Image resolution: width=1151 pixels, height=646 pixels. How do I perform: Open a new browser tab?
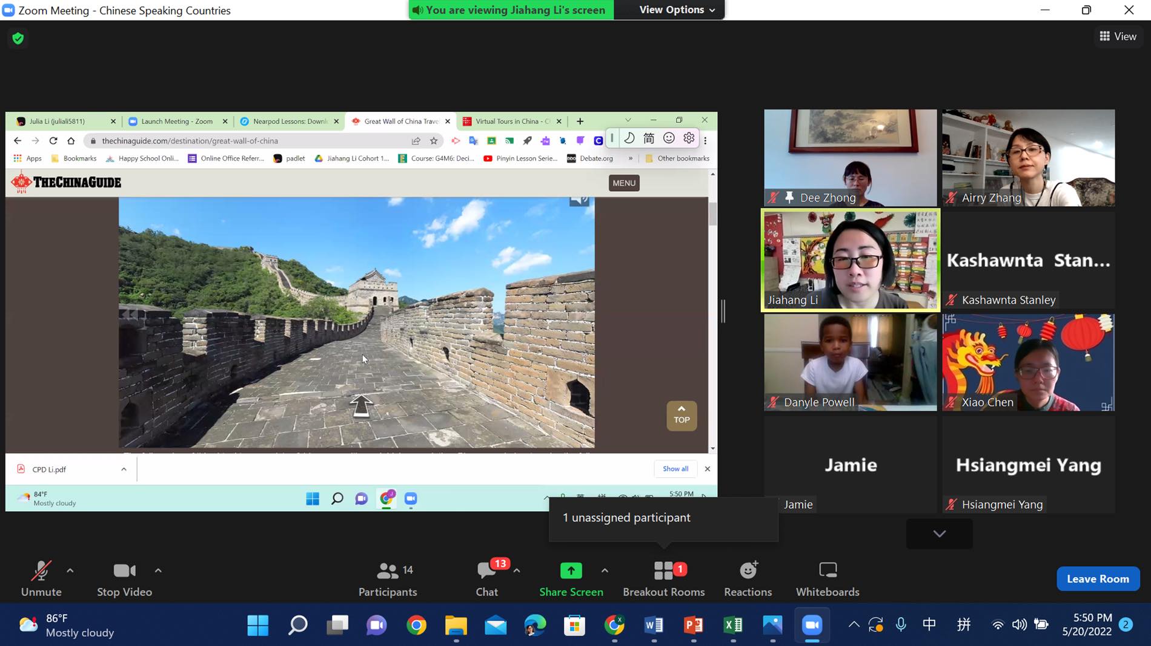pos(580,121)
